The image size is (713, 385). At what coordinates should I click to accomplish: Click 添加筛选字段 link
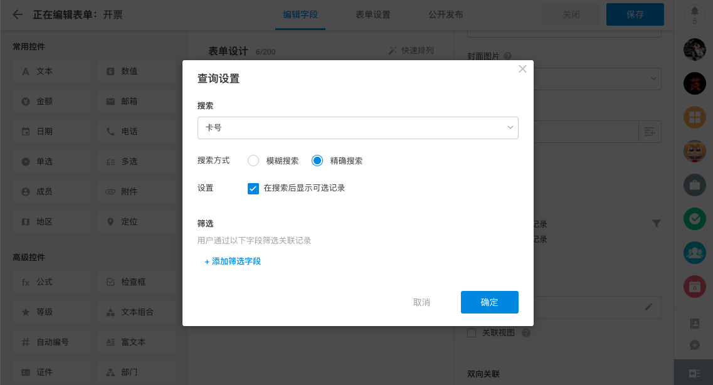233,261
